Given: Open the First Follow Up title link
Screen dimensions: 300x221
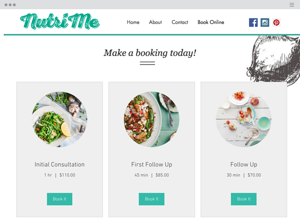Looking at the screenshot, I should click(152, 164).
